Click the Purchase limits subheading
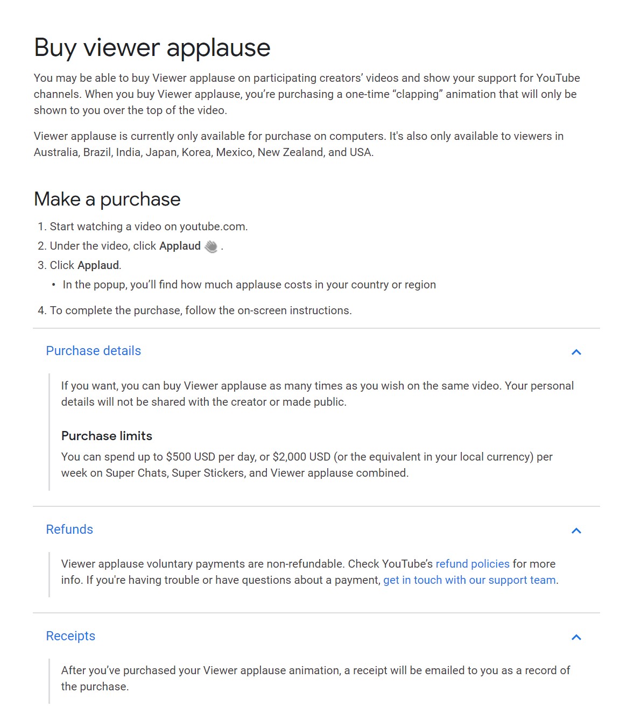This screenshot has height=728, width=627. 107,436
